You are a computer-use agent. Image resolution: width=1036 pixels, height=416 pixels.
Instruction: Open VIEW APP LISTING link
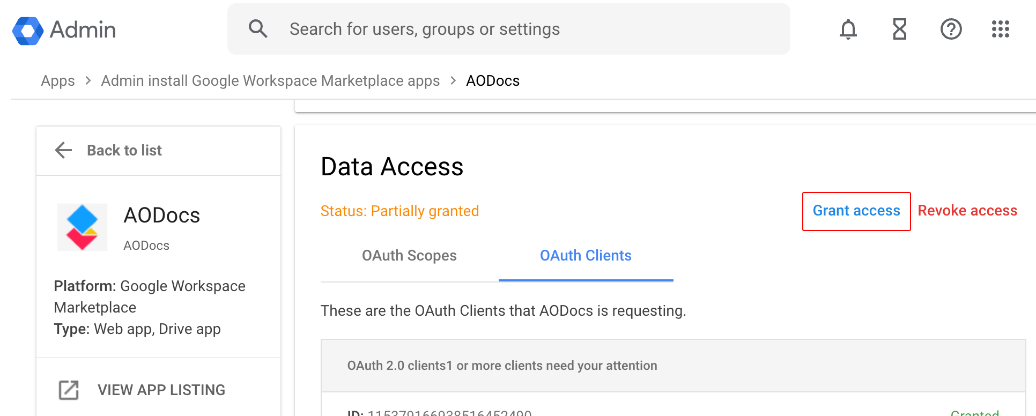161,390
